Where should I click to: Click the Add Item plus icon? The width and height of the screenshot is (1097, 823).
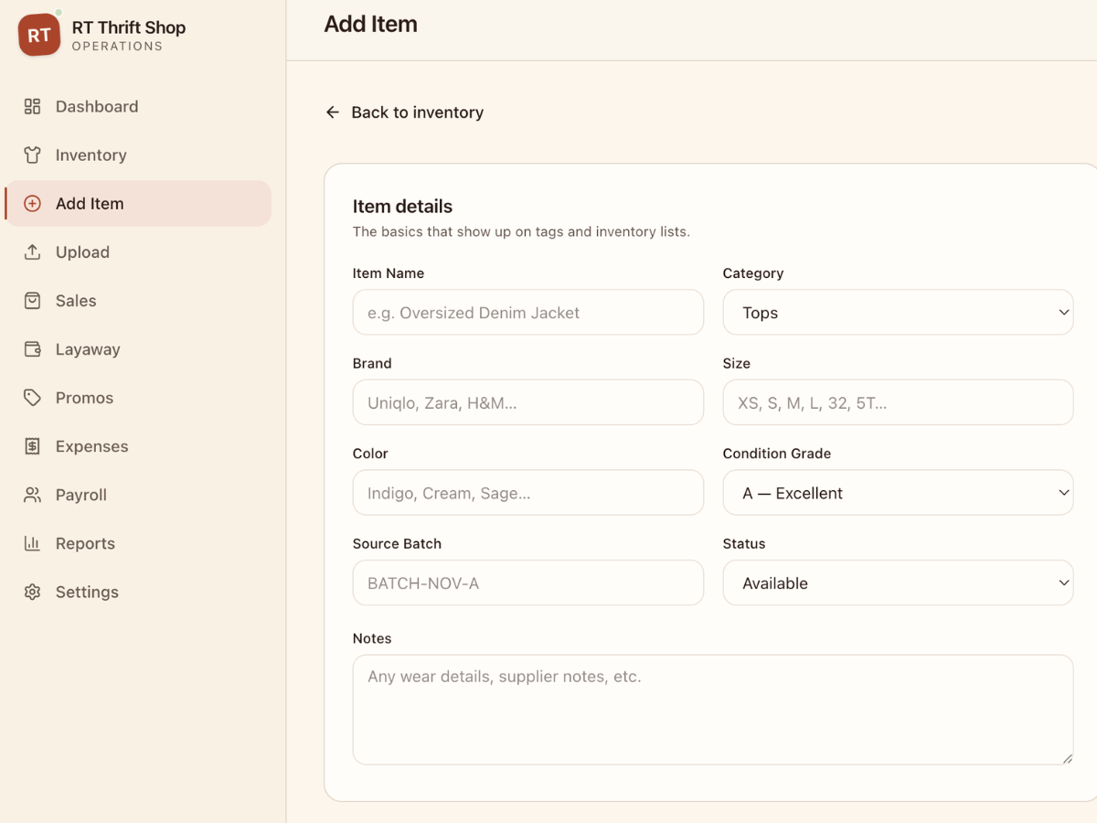pyautogui.click(x=32, y=203)
